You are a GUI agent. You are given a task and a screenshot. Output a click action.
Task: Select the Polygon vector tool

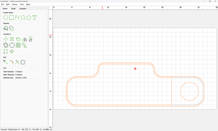29,17
